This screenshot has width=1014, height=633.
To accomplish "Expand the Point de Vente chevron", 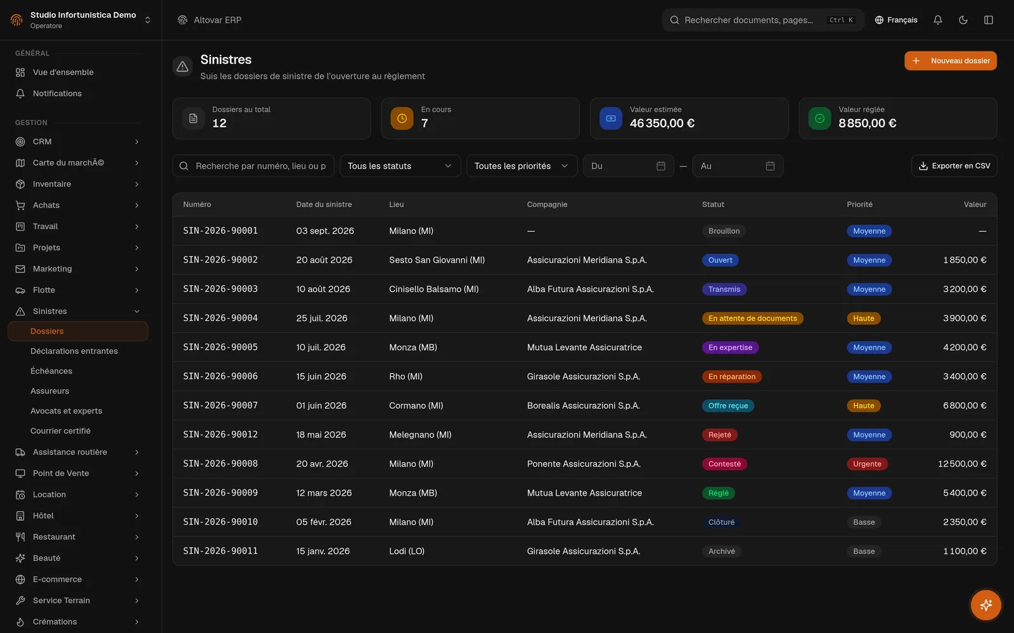I will click(x=137, y=473).
